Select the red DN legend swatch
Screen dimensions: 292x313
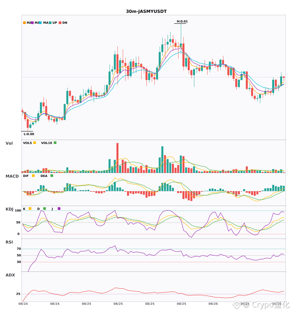pos(60,23)
